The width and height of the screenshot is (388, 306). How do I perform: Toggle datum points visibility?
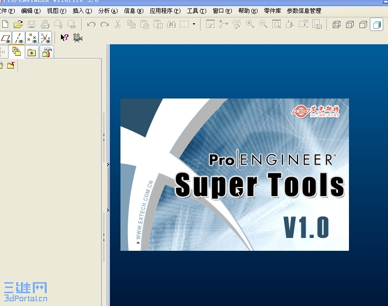click(x=32, y=38)
